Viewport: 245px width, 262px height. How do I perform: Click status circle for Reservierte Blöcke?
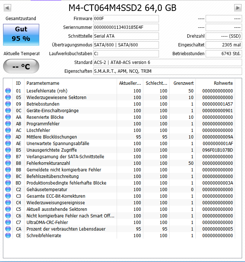point(8,117)
